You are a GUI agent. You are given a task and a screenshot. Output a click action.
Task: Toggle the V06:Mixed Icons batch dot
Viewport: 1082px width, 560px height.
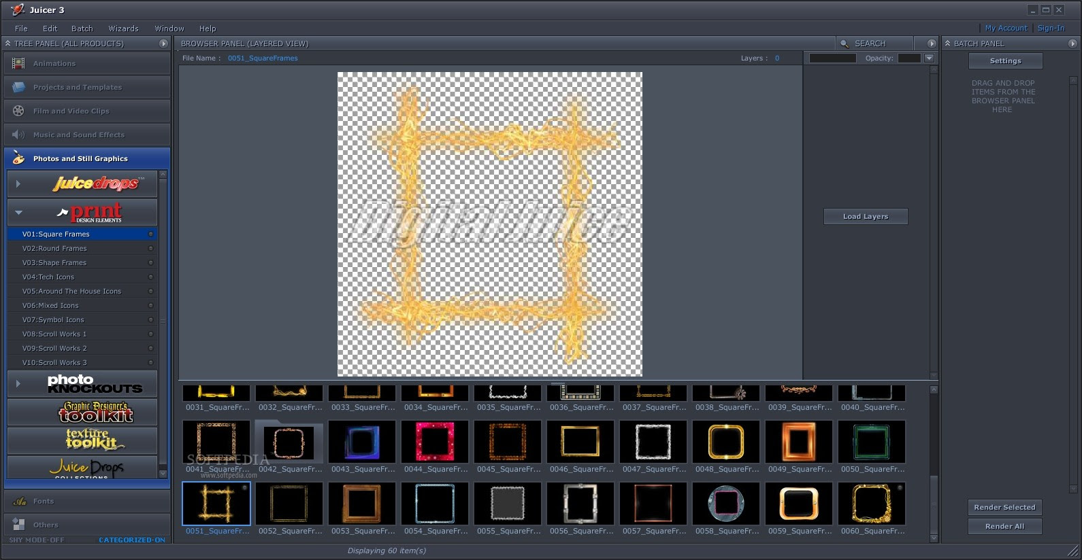[x=151, y=305]
